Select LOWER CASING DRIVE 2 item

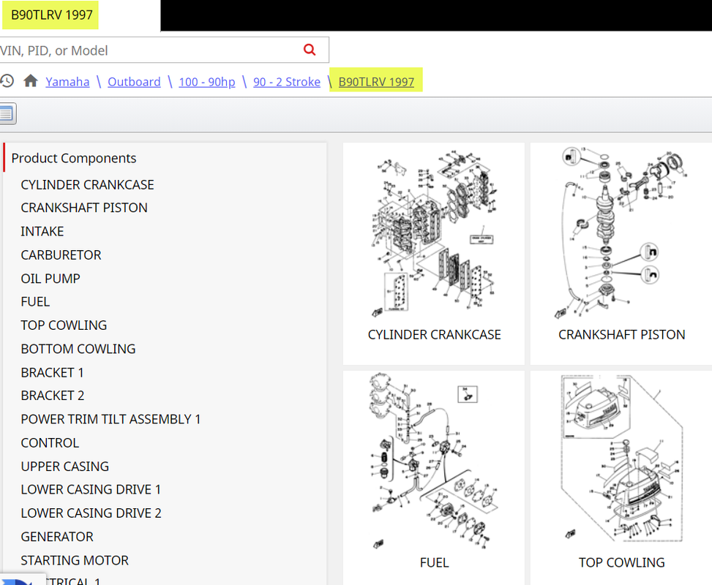click(91, 513)
